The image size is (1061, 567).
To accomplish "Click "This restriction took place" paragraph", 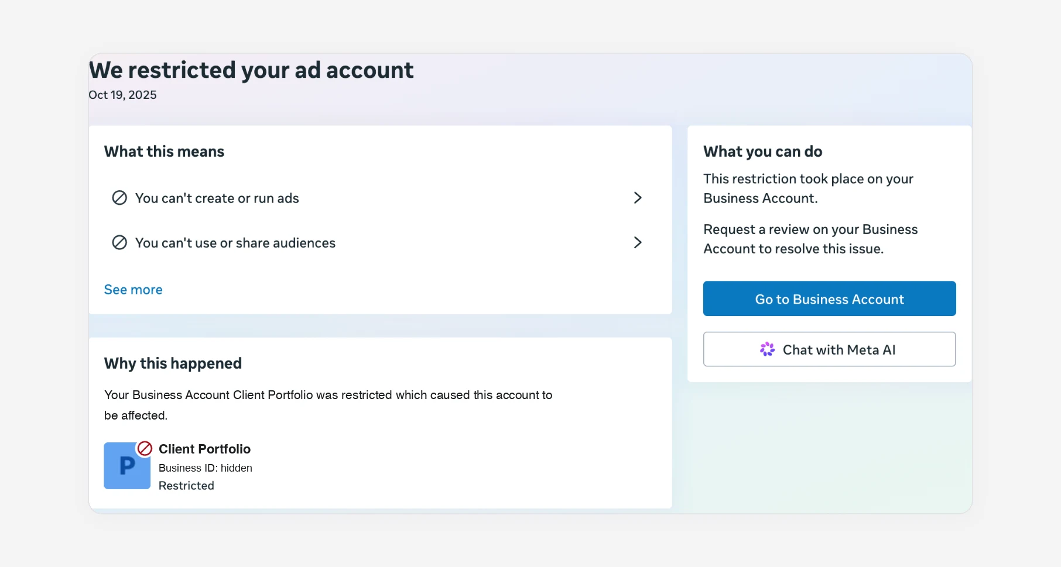I will (x=808, y=188).
